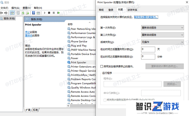Image resolution: width=189 pixels, height=116 pixels.
Task: Expand the 第二次失败 dropdown
Action: pos(162,35)
